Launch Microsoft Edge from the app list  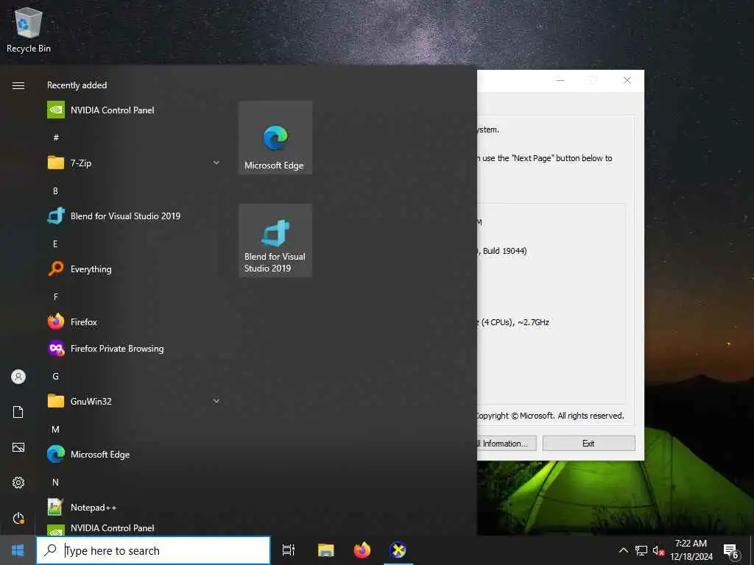(135, 454)
